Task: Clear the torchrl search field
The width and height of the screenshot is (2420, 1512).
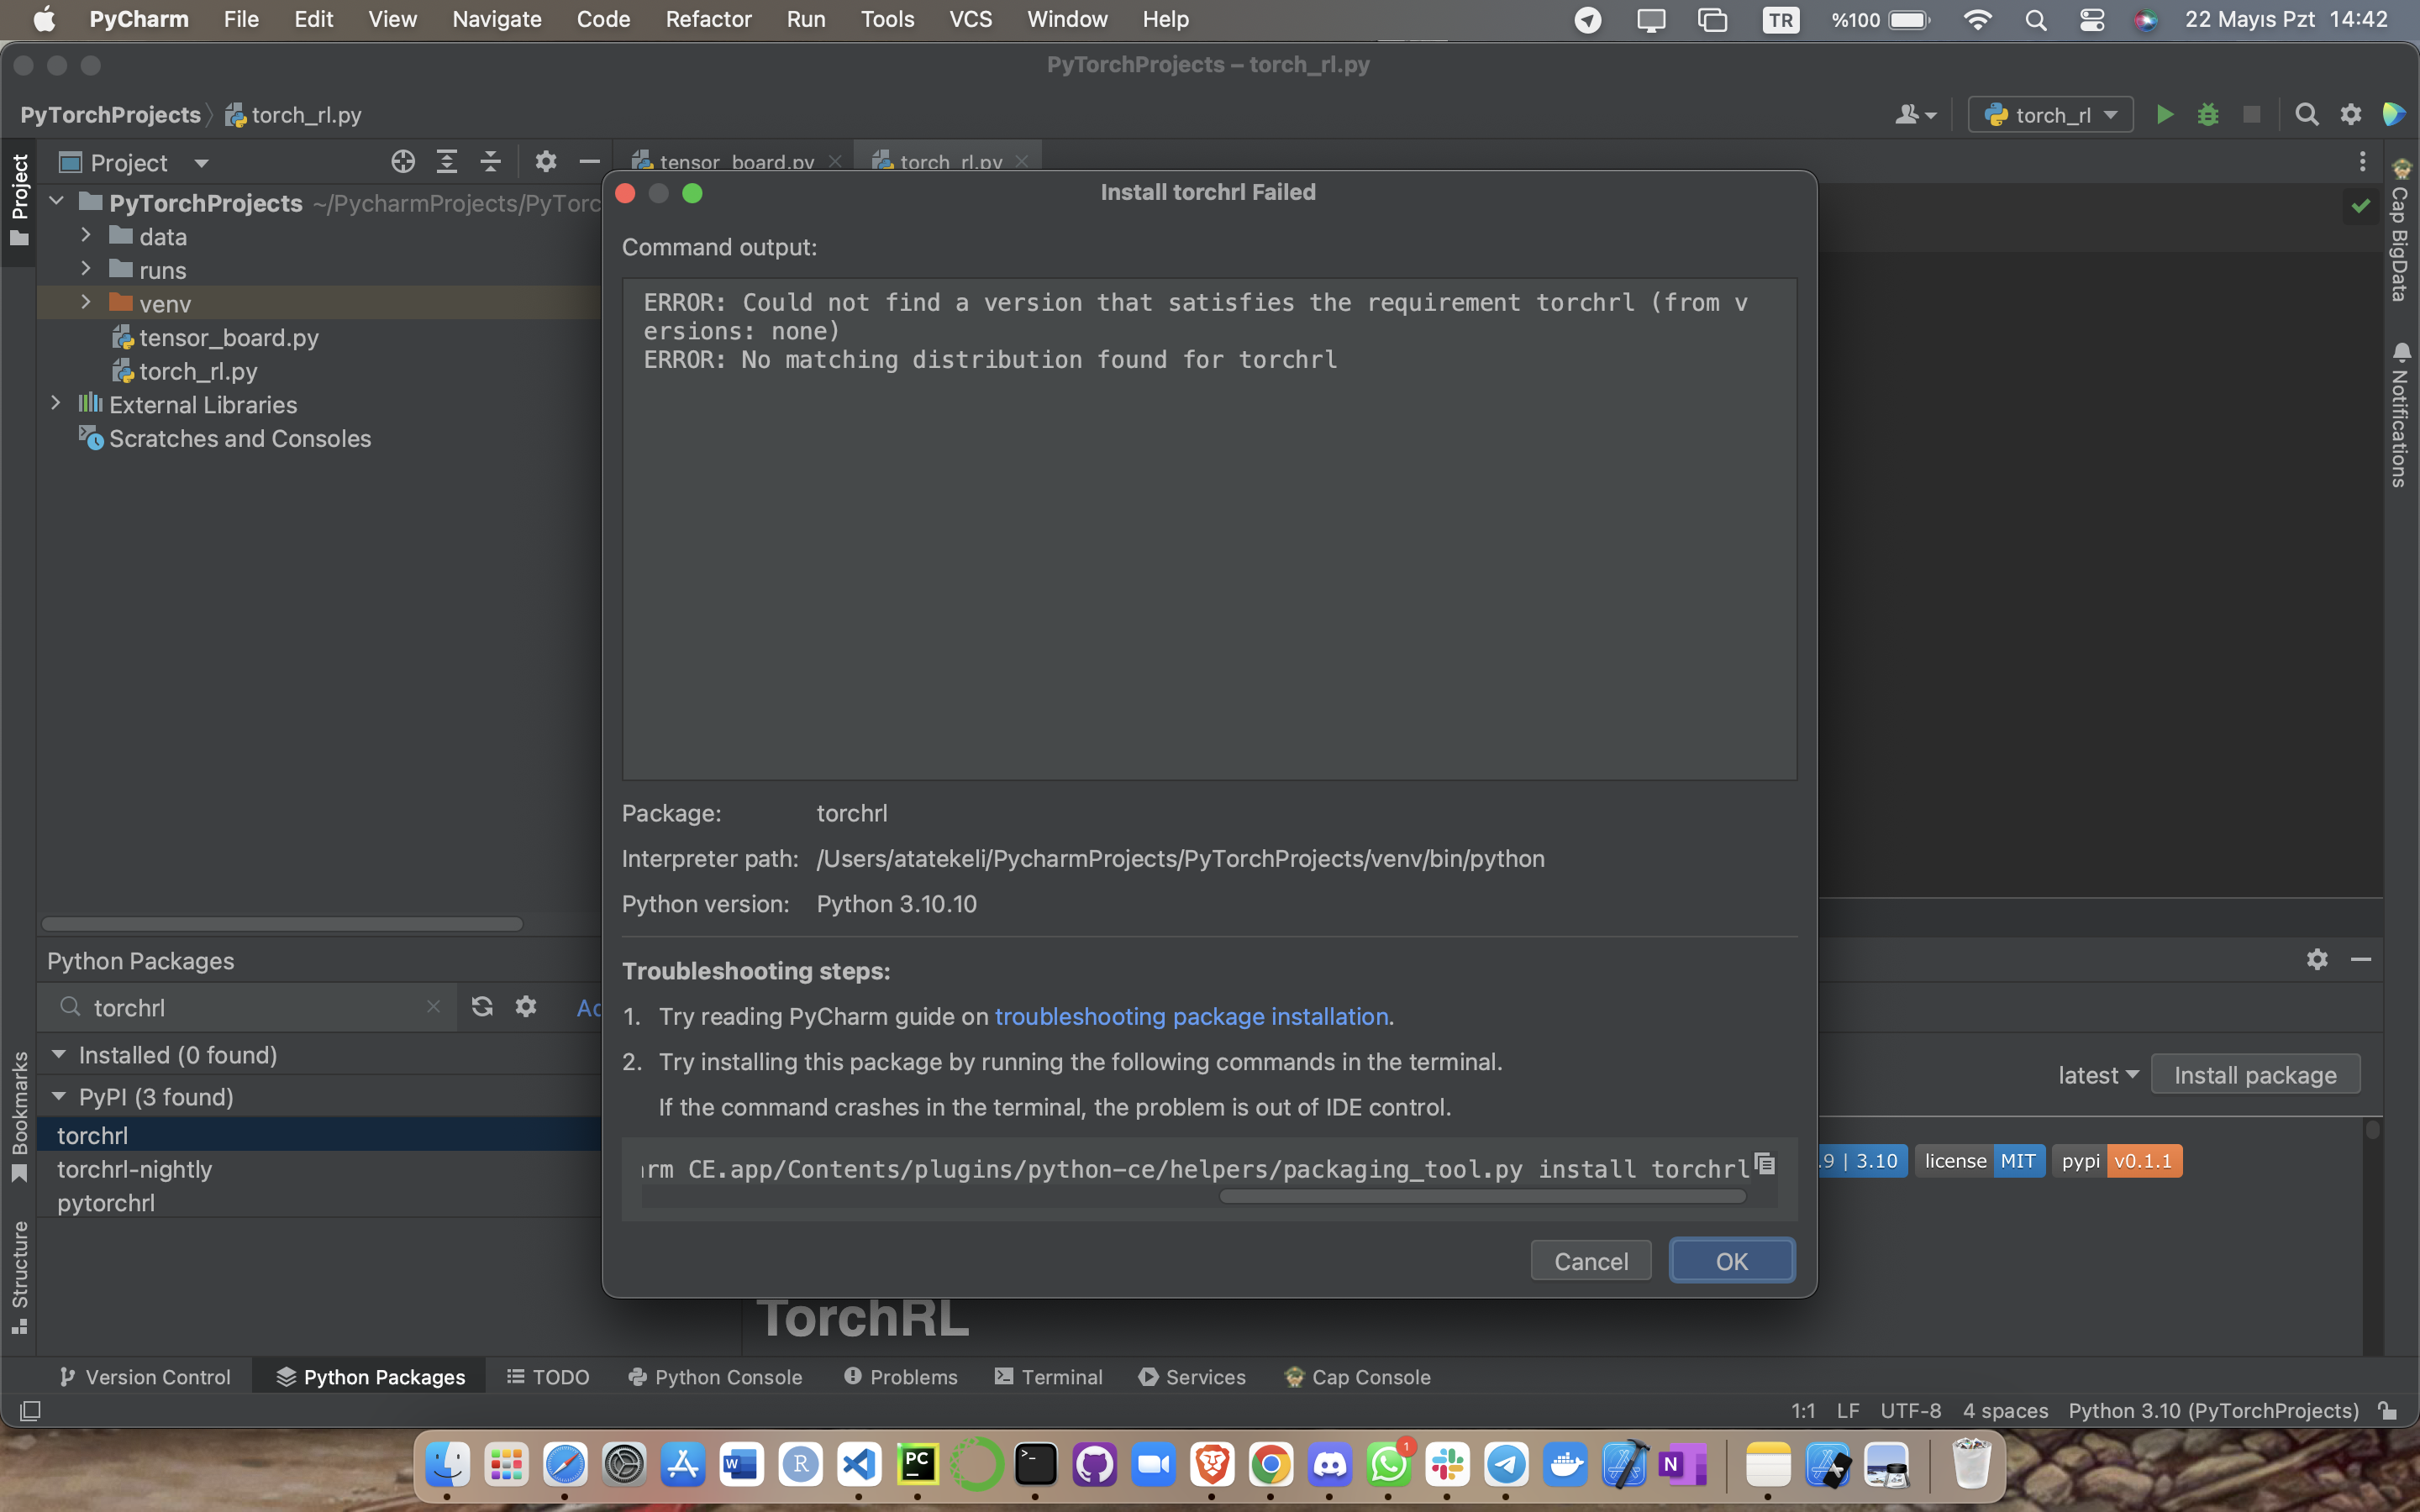Action: tap(433, 1007)
